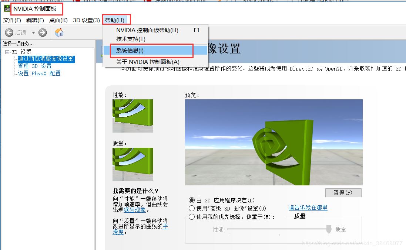Open the 3D 设置(3) menu
This screenshot has height=250, width=406.
[86, 20]
